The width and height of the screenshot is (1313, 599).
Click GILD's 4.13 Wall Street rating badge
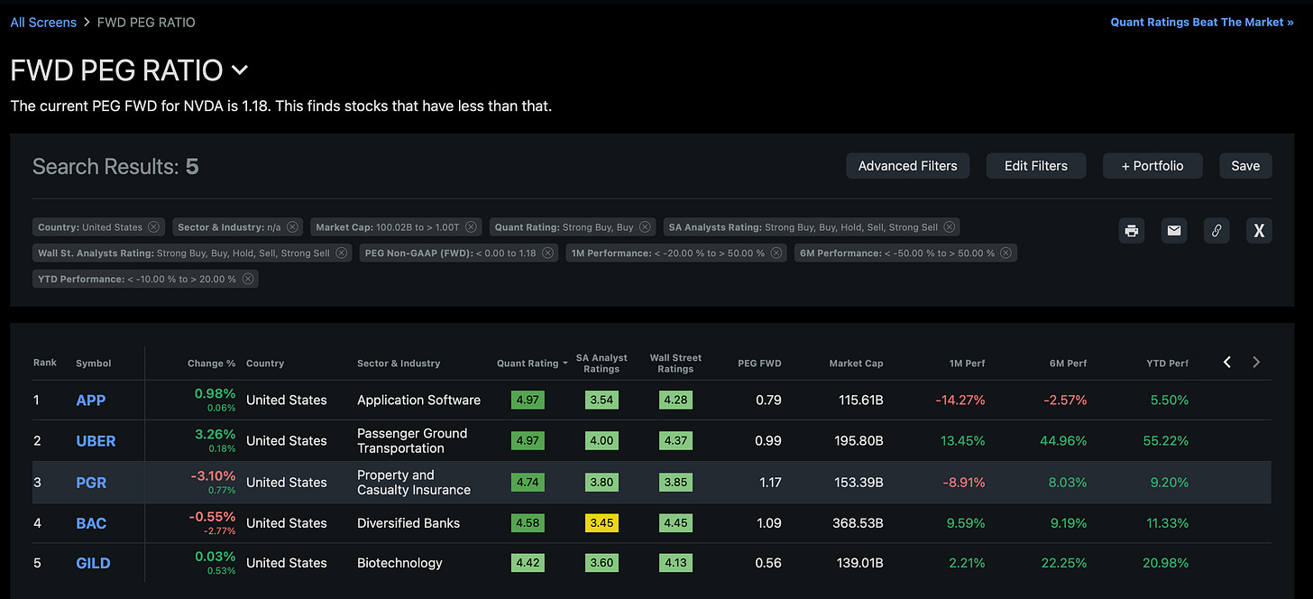tap(675, 563)
